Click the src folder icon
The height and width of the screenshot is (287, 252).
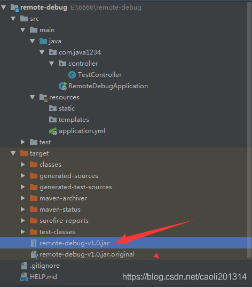click(x=24, y=19)
